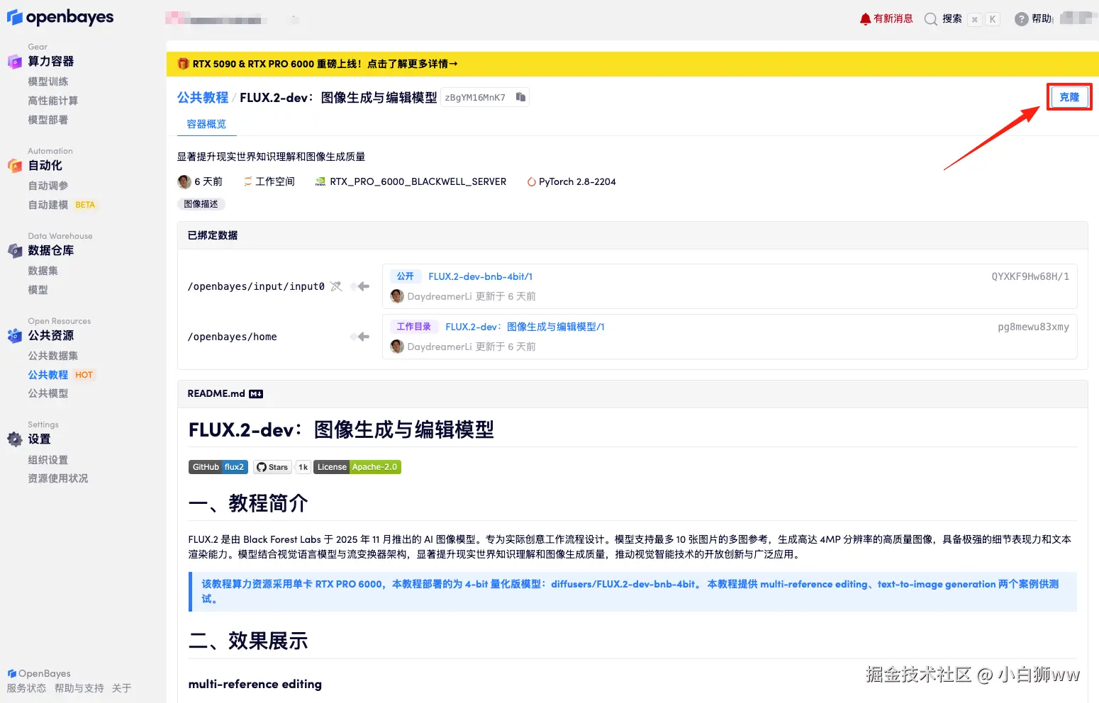Viewport: 1099px width, 703px height.
Task: Go to 高性能计算 in sidebar
Action: [x=53, y=101]
